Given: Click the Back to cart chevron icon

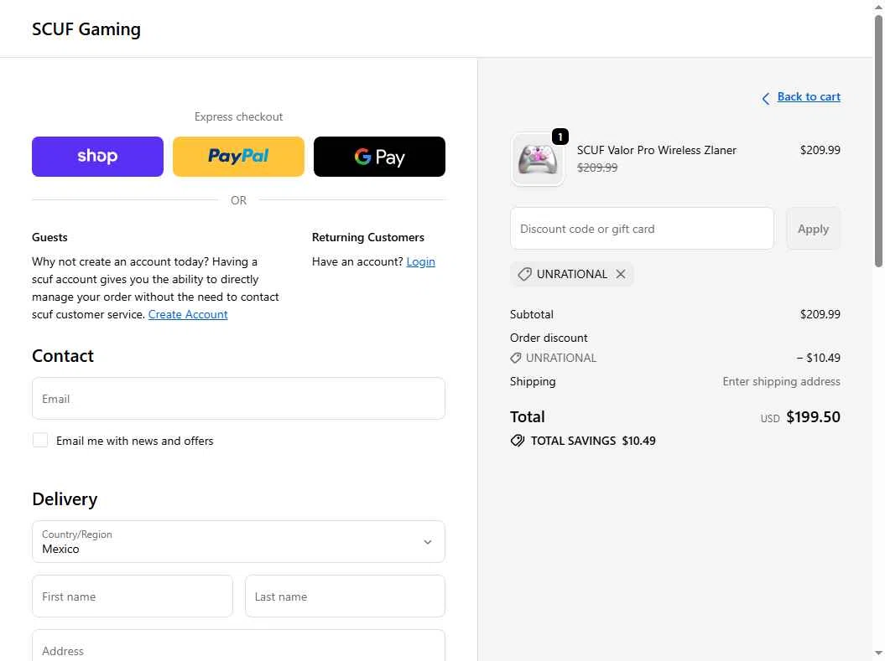Looking at the screenshot, I should pyautogui.click(x=765, y=99).
